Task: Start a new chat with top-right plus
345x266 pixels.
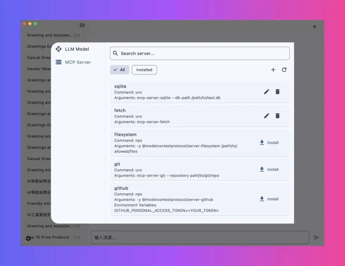Action: click(x=314, y=27)
